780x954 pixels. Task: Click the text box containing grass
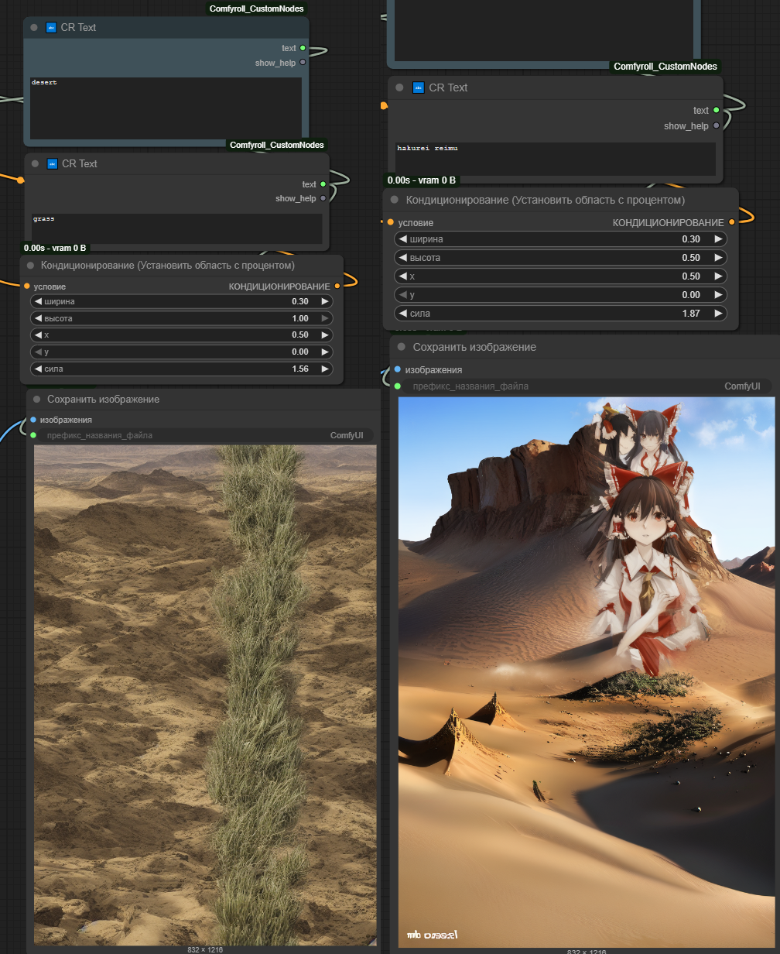(177, 228)
